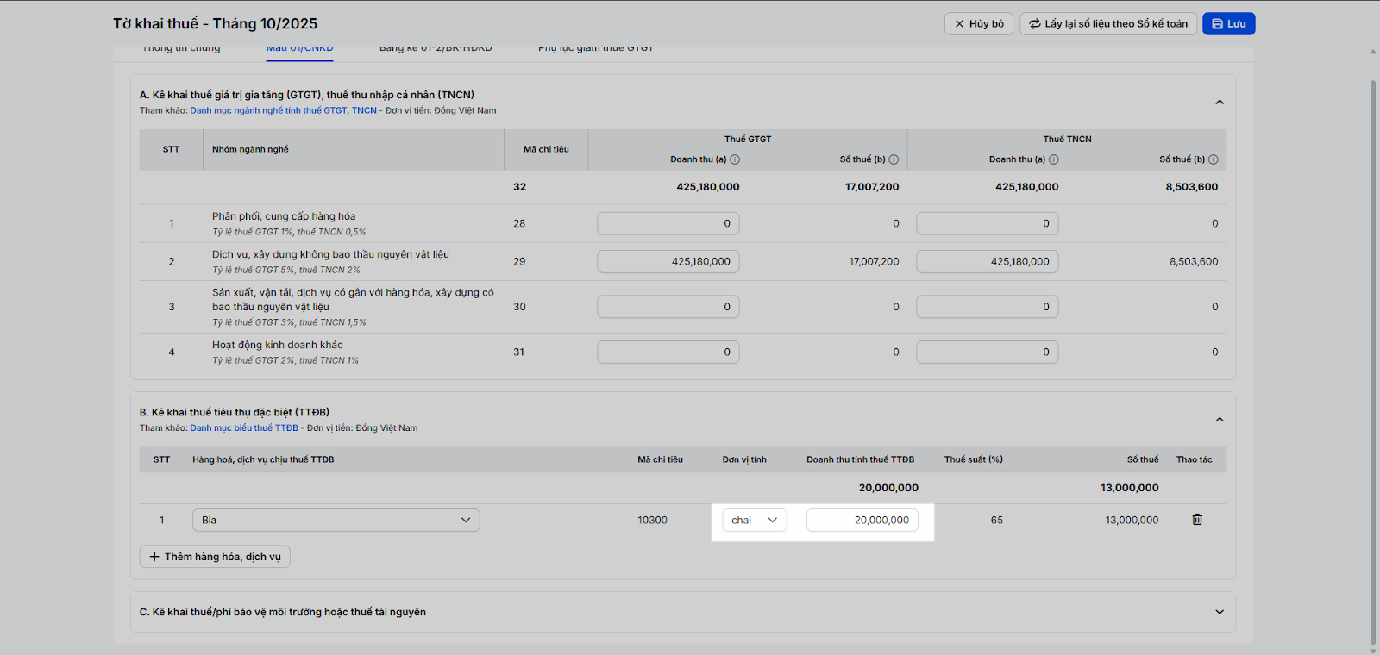Delete the Bia row with trash icon
Image resolution: width=1380 pixels, height=655 pixels.
point(1197,520)
